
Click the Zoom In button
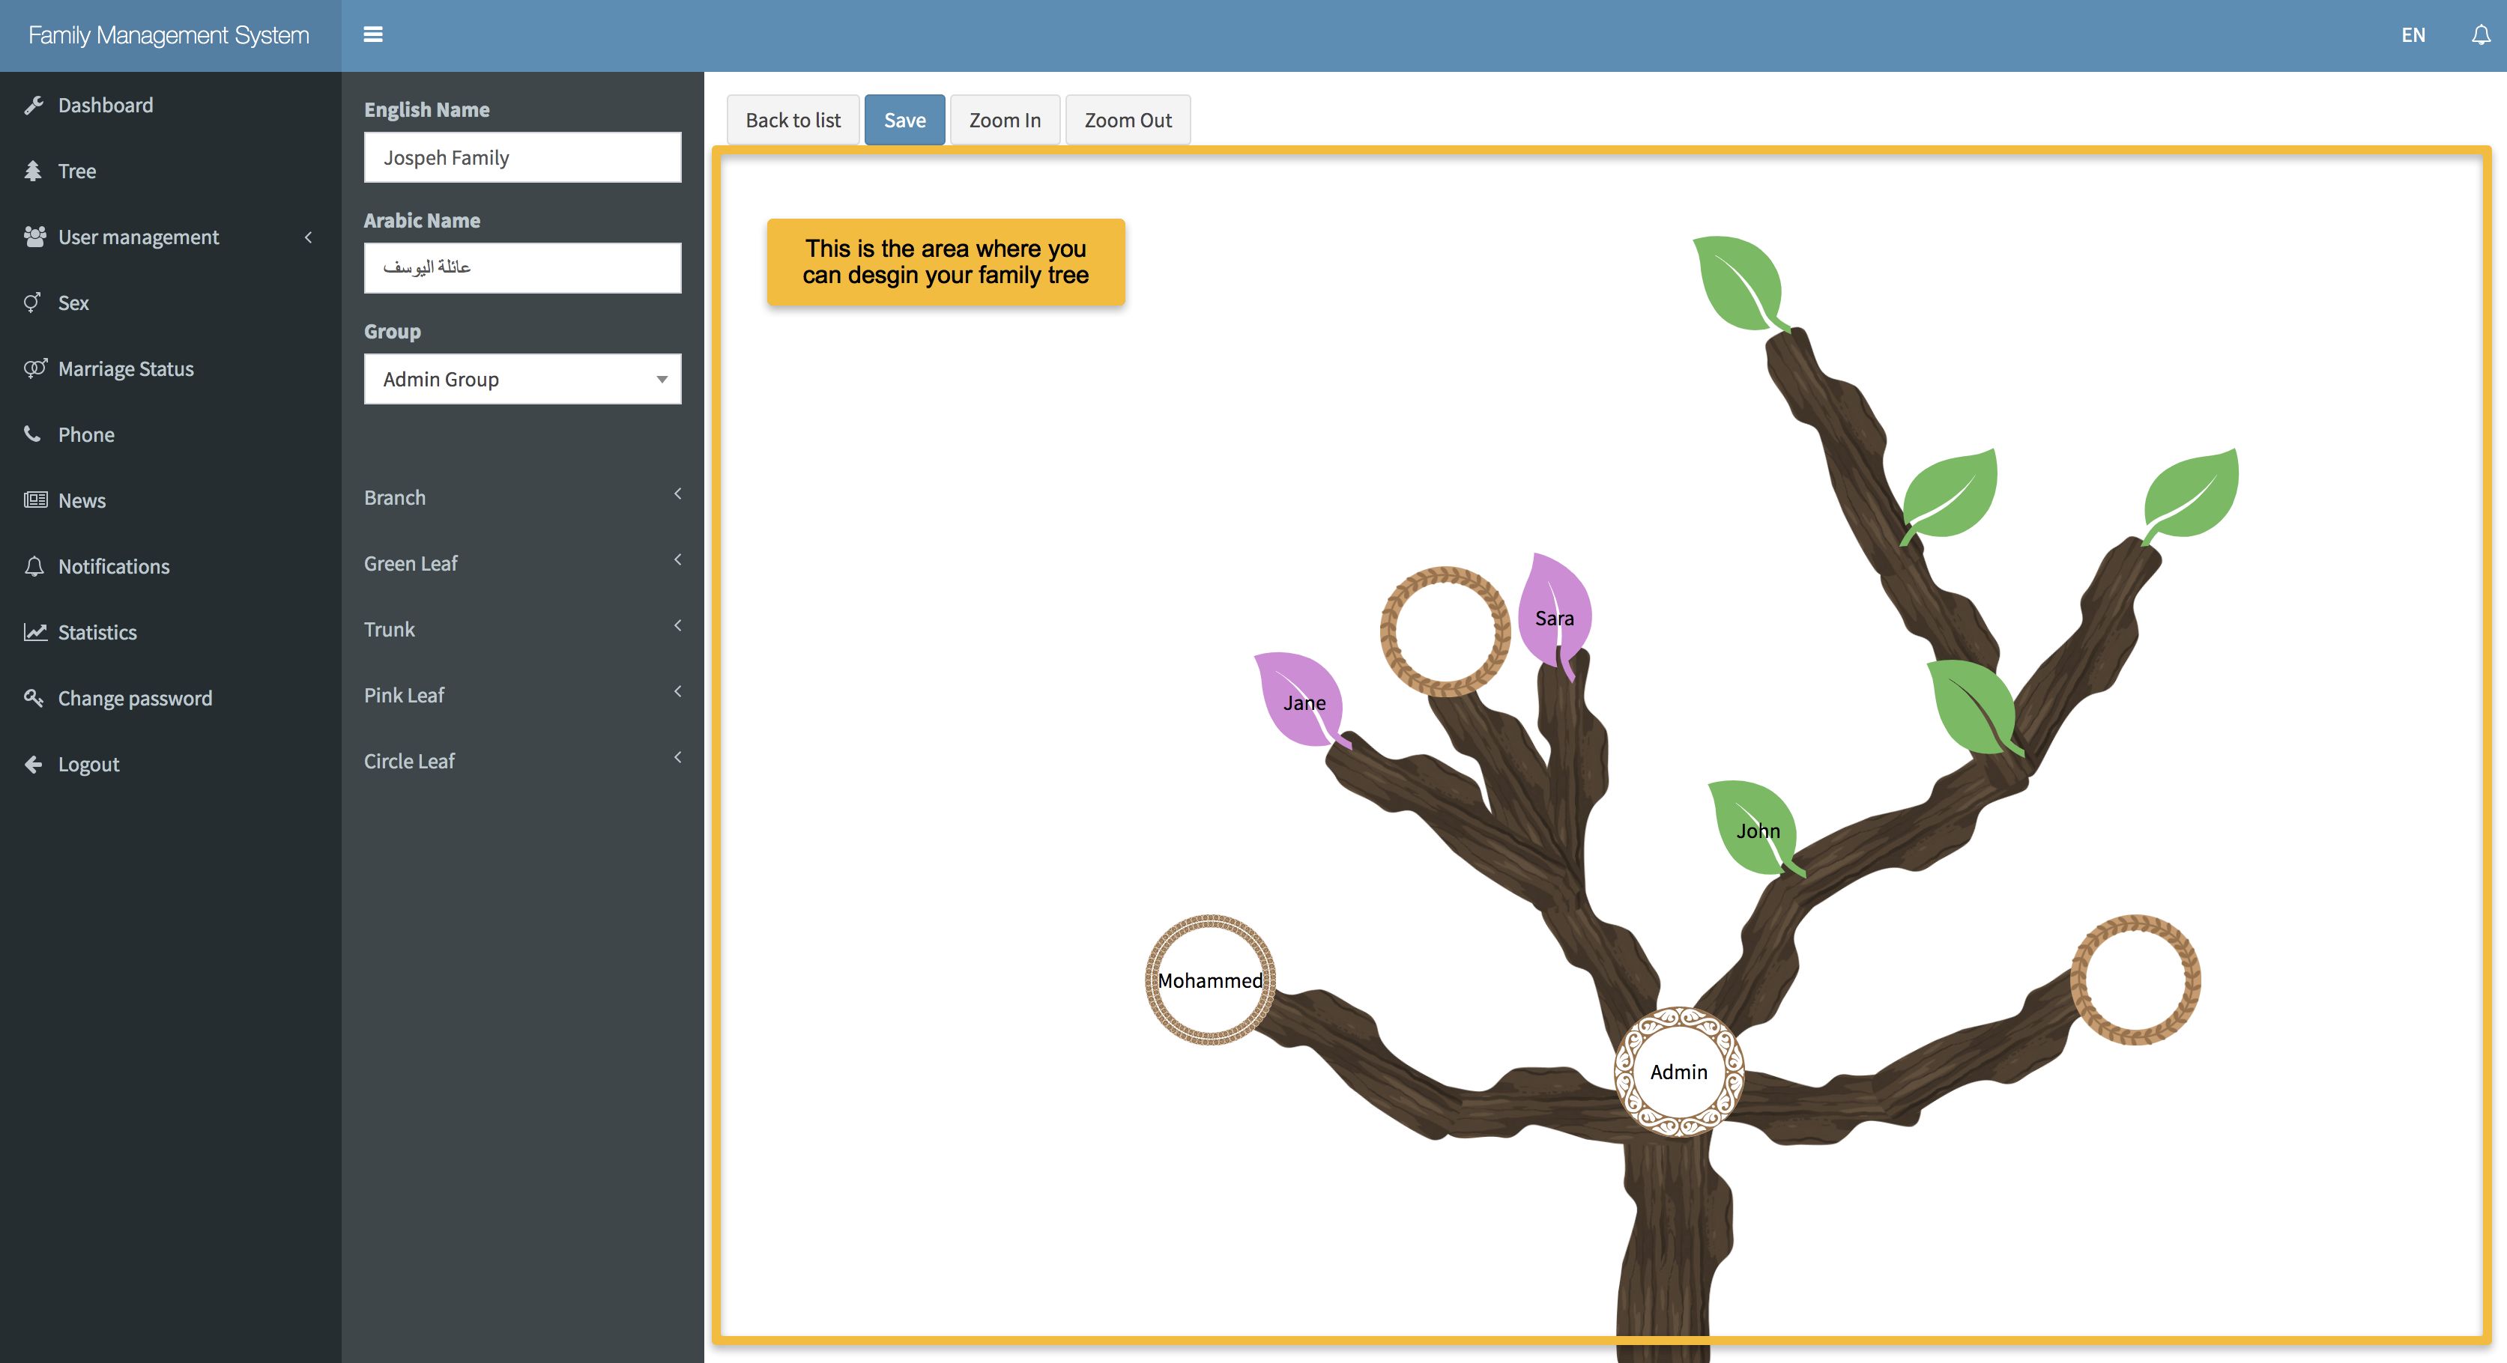pyautogui.click(x=1004, y=120)
